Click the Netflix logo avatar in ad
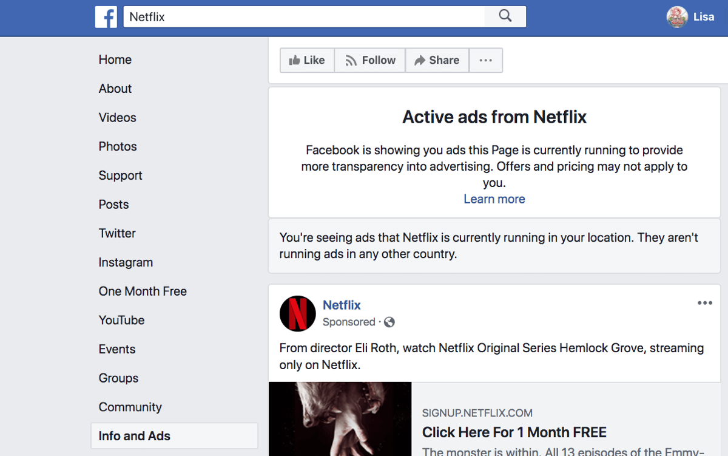 tap(297, 313)
